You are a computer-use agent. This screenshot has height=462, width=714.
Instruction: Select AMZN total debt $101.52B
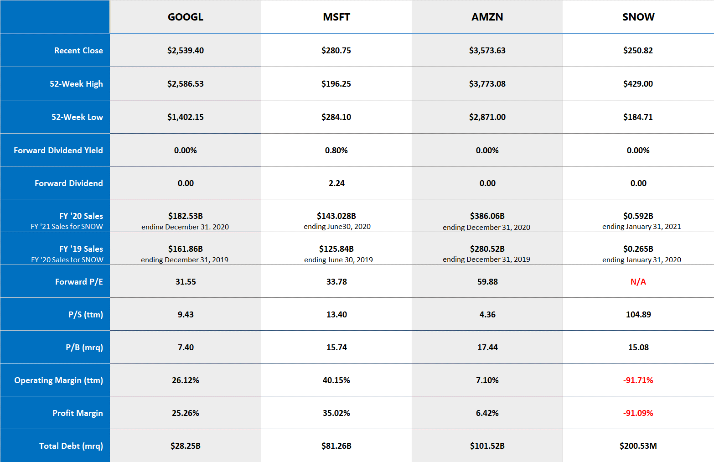pyautogui.click(x=487, y=446)
